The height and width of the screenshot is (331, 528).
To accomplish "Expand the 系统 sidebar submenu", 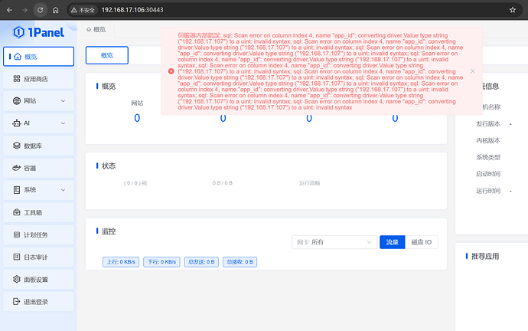I will click(63, 190).
